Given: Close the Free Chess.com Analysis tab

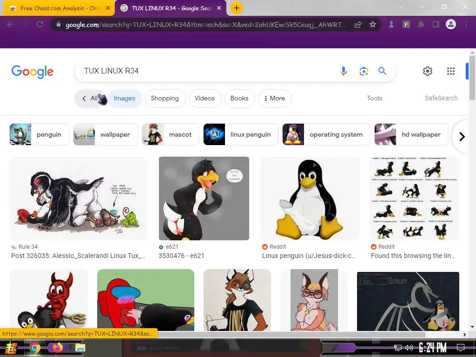Looking at the screenshot, I should pyautogui.click(x=108, y=8).
